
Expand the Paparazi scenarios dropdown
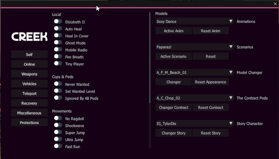click(195, 47)
